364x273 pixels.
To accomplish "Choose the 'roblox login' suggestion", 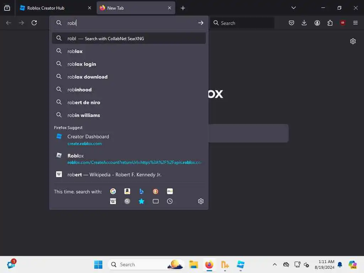I will [129, 64].
